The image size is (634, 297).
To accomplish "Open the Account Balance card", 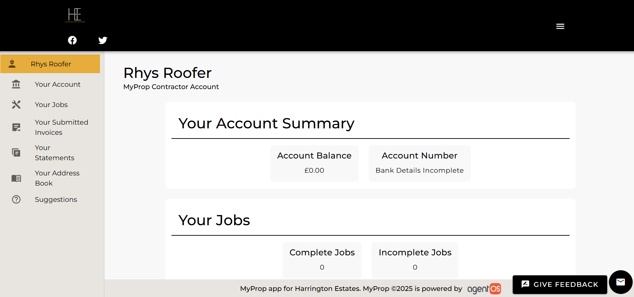I will (x=314, y=163).
